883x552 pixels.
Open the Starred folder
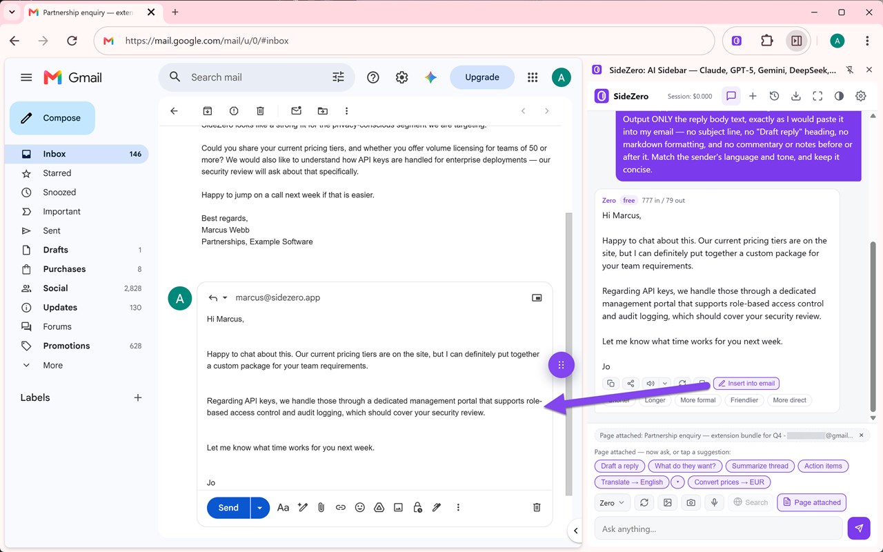coord(57,173)
